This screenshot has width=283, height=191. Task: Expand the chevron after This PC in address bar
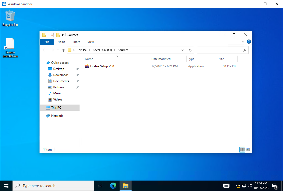90,50
